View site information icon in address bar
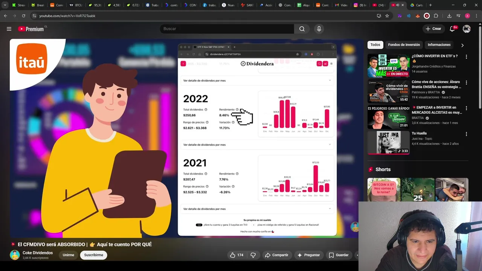Viewport: 482px width, 271px height. click(x=34, y=16)
